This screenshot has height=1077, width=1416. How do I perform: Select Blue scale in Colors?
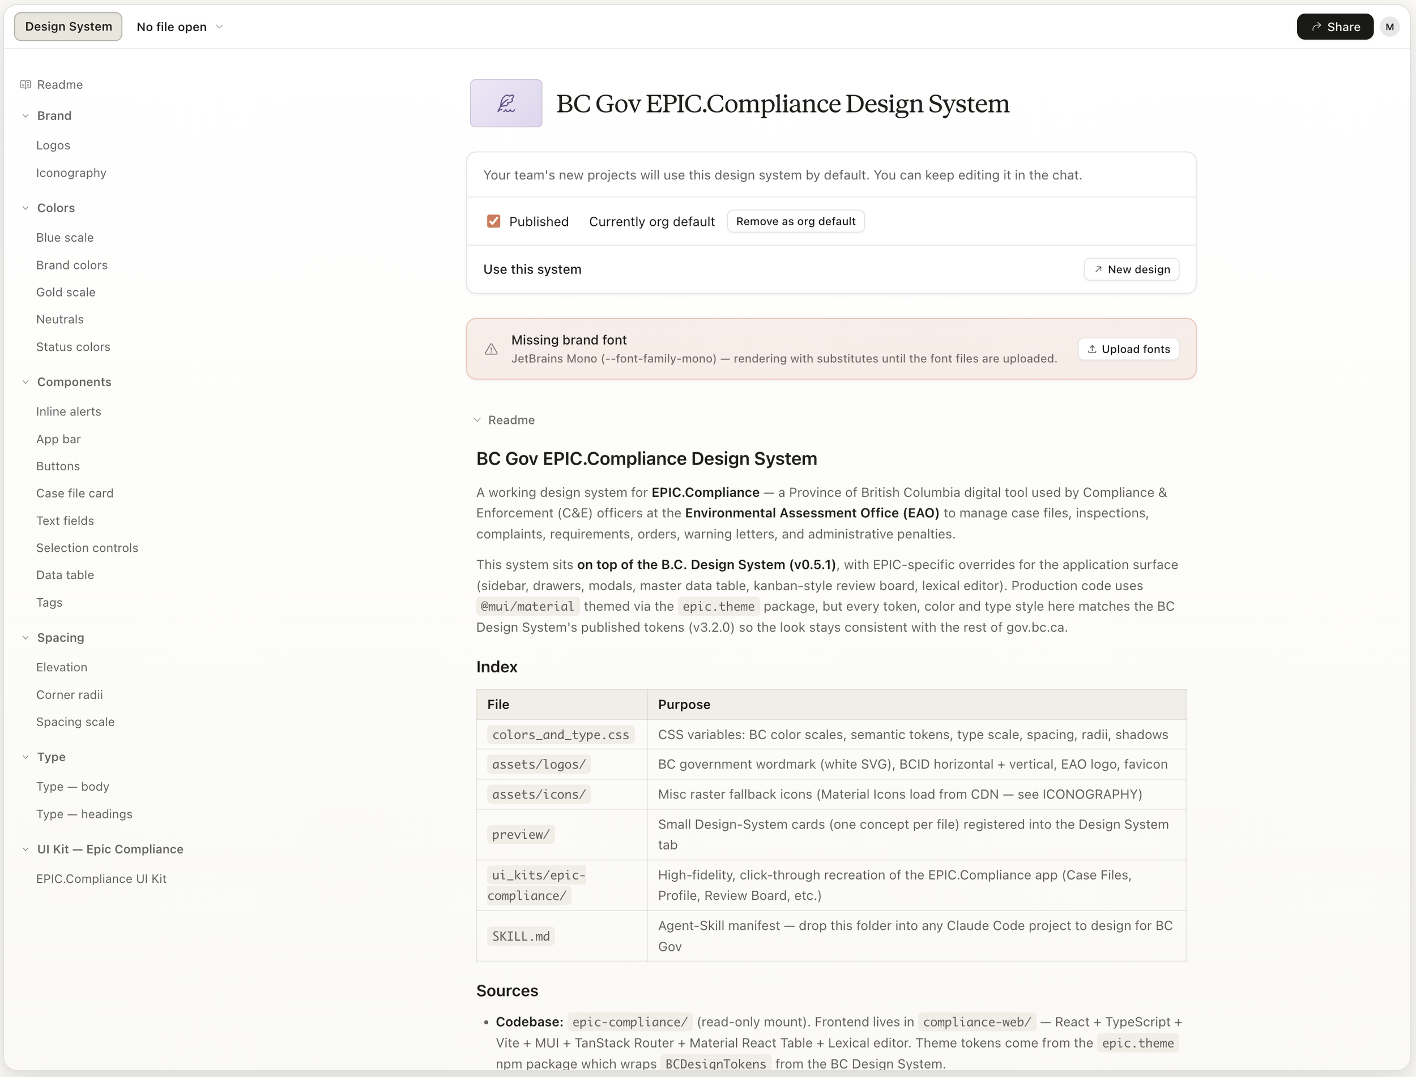65,238
